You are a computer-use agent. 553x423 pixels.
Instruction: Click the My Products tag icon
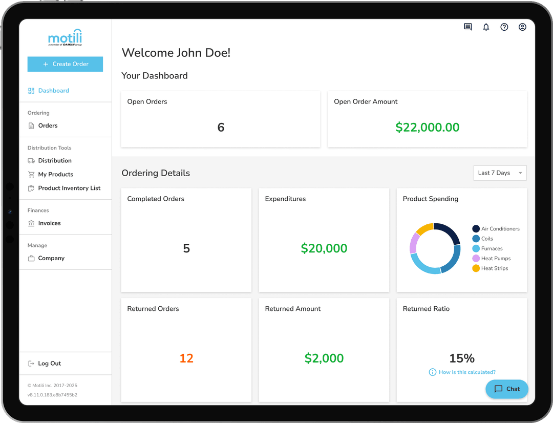31,174
